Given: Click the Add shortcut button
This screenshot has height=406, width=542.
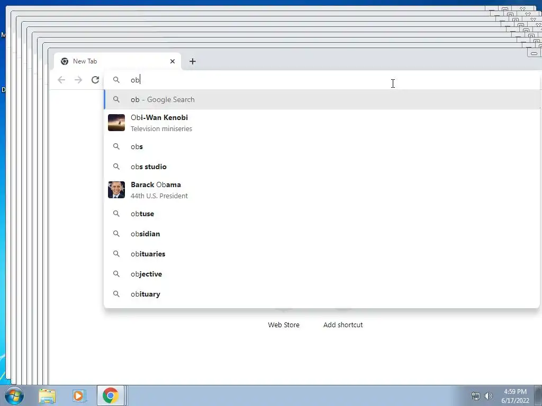Looking at the screenshot, I should [343, 325].
